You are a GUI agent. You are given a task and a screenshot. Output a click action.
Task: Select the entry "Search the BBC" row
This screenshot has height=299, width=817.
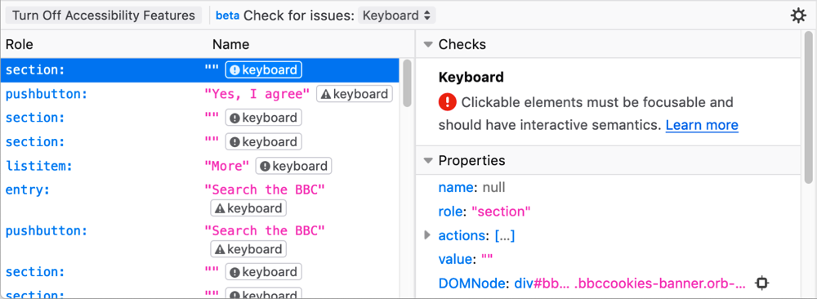200,199
